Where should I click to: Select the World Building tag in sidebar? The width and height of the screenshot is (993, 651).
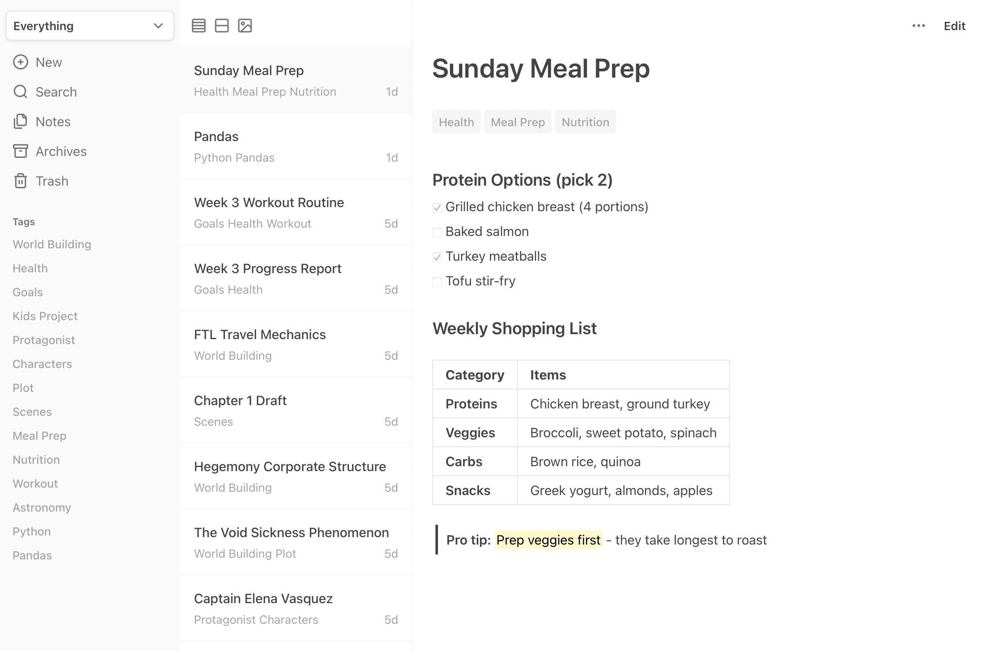(52, 244)
